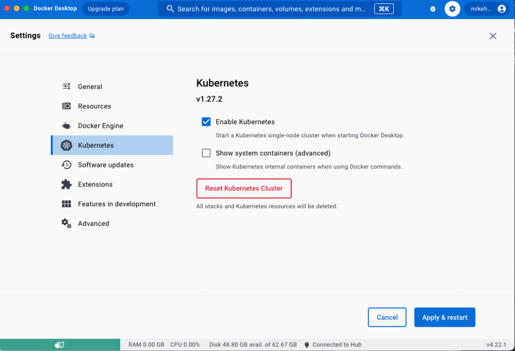Check Show system containers (advanced) box
Screen dimensions: 515x351
pyautogui.click(x=206, y=153)
